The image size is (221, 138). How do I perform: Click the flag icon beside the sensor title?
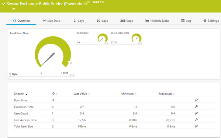point(89,2)
